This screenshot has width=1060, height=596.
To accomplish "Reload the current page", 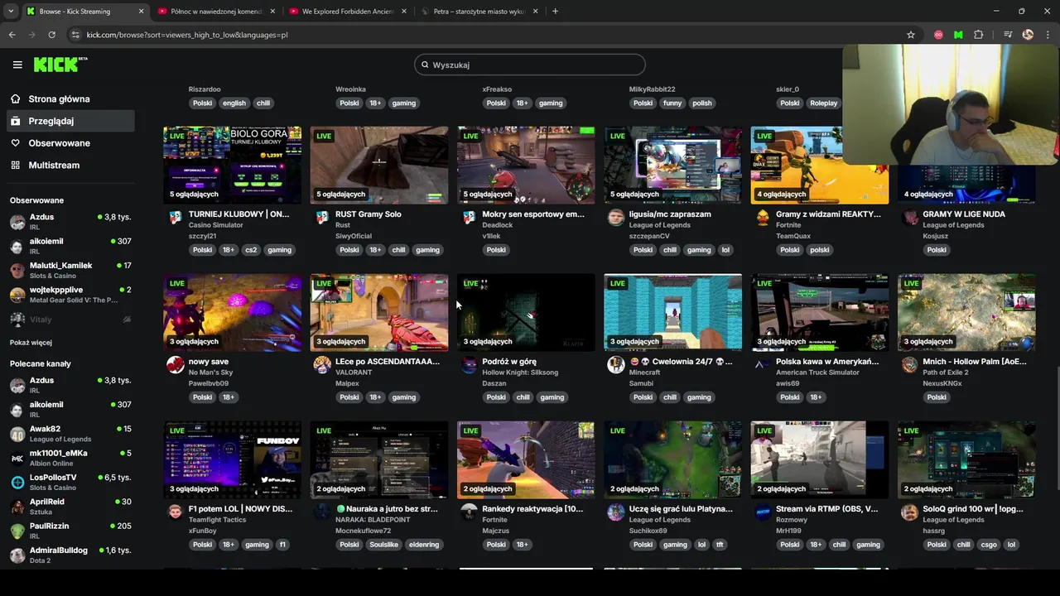I will (51, 35).
